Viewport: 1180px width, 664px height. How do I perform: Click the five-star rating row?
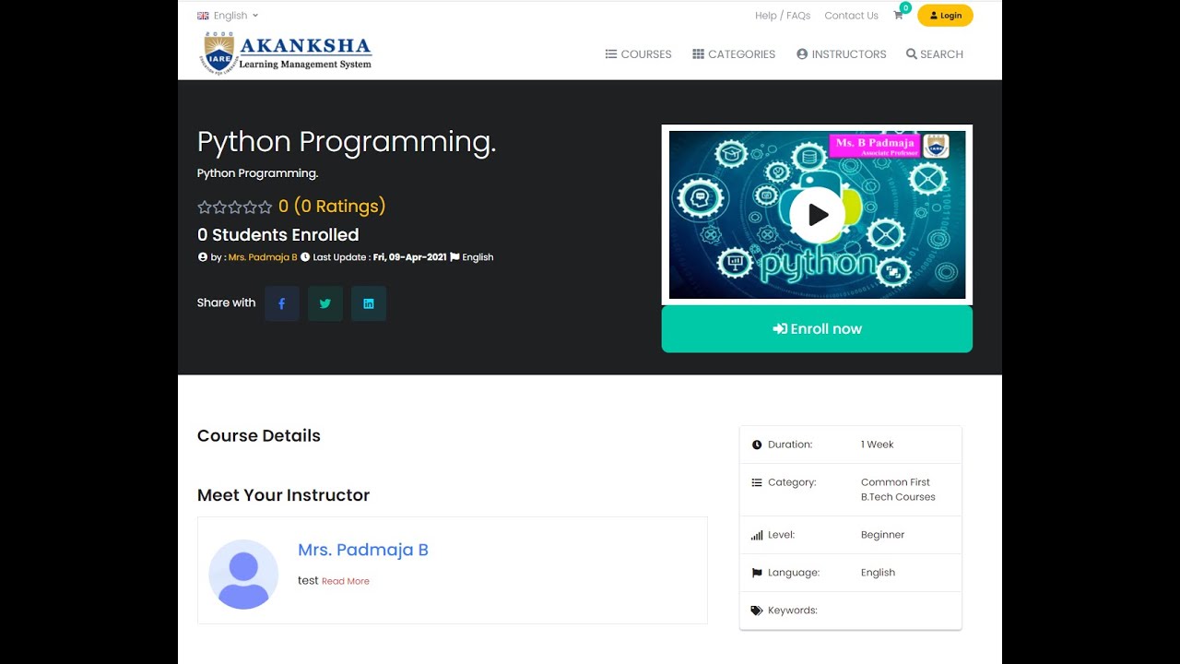235,207
